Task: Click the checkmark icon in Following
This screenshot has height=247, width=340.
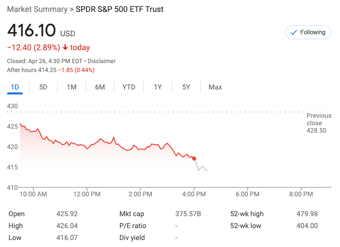Action: coord(293,32)
